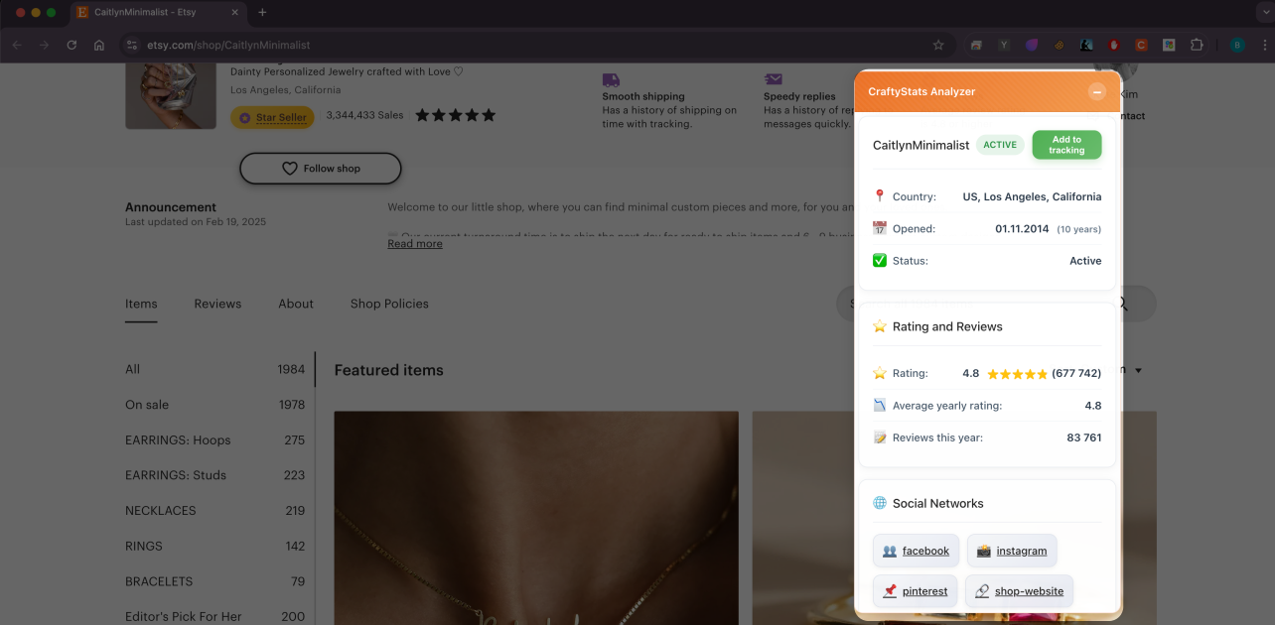This screenshot has height=625, width=1275.
Task: Open the instagram social link
Action: point(1012,551)
